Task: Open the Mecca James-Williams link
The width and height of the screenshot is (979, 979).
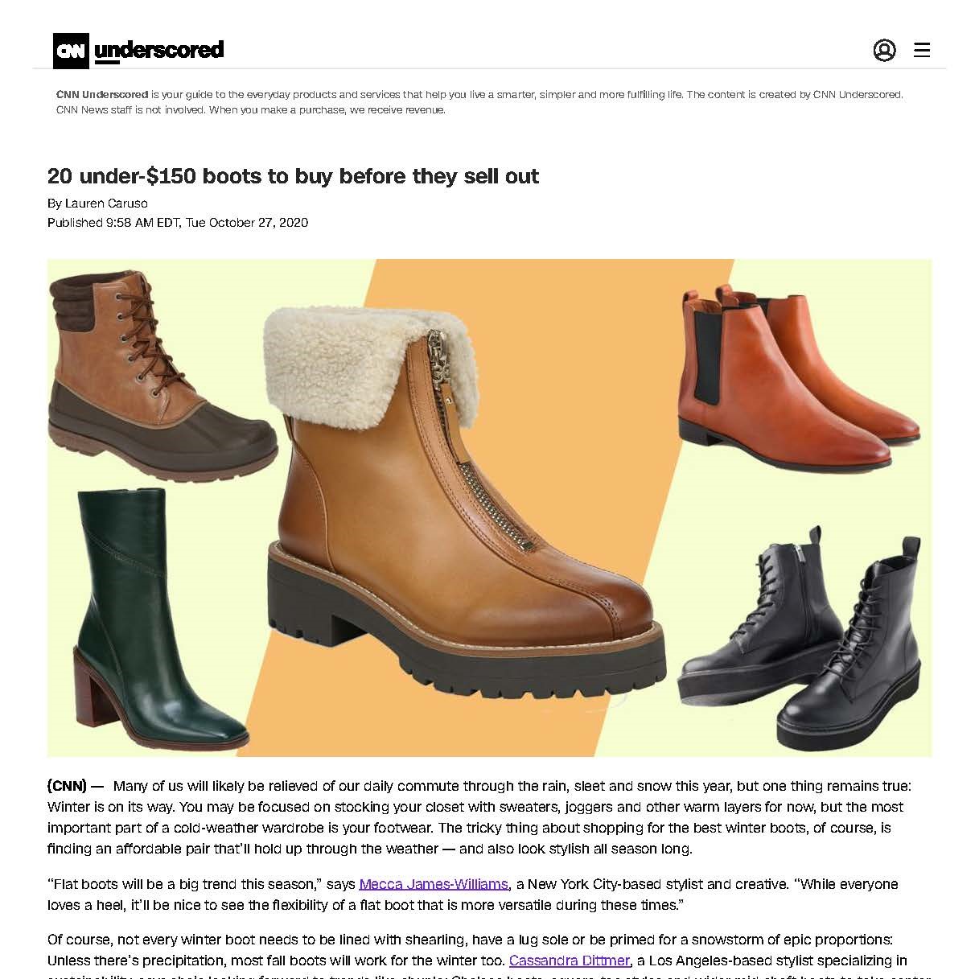Action: (x=434, y=883)
